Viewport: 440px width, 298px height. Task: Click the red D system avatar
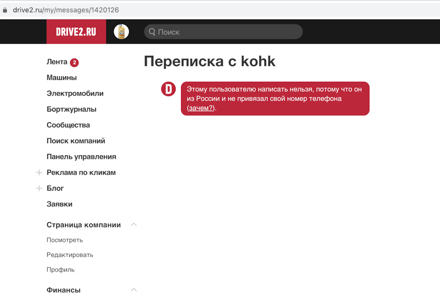[168, 89]
